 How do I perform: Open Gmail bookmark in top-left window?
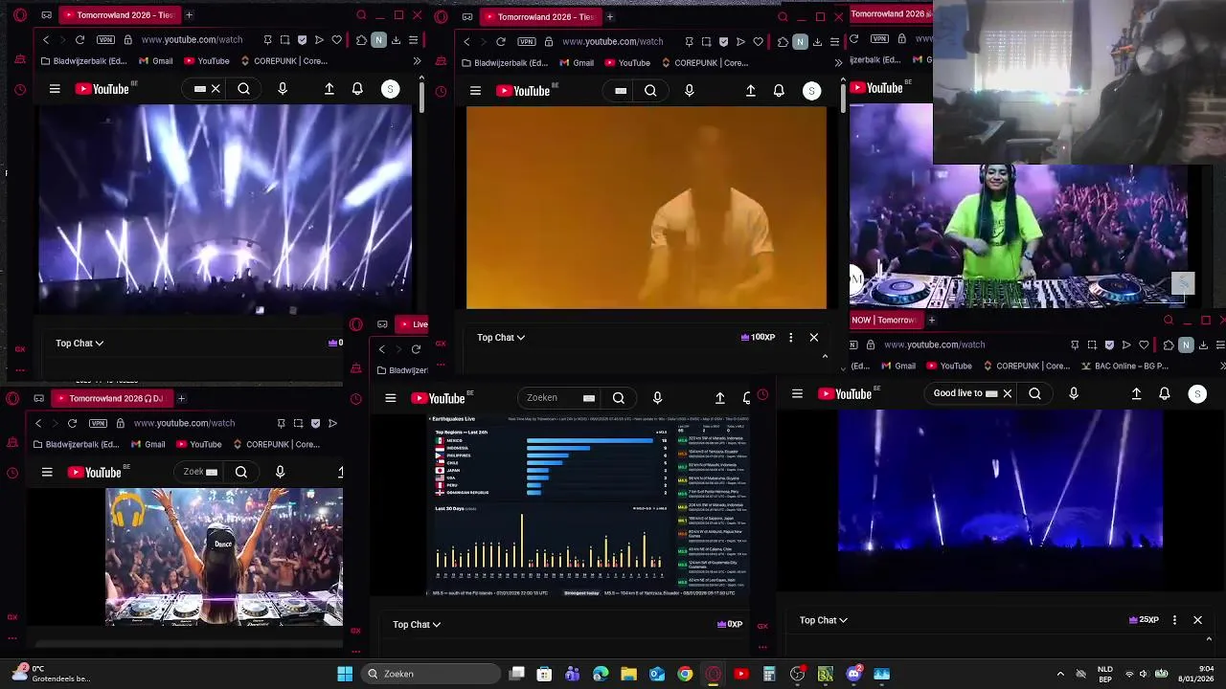(155, 61)
